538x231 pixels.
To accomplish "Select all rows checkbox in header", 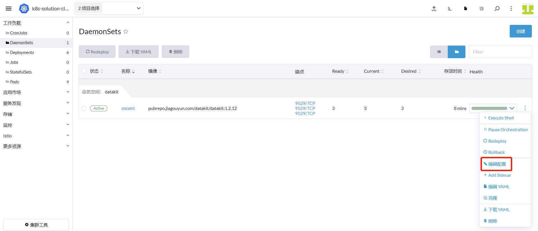I will [84, 71].
